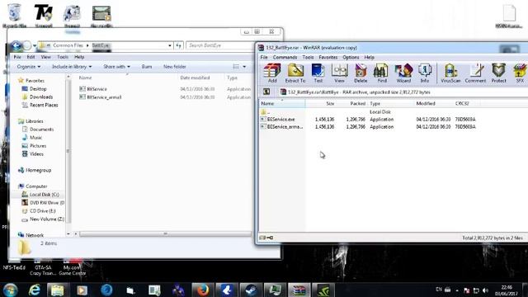Viewport: 528px width, 297px height.
Task: Click Extract To in WinRAR toolbar
Action: (295, 73)
